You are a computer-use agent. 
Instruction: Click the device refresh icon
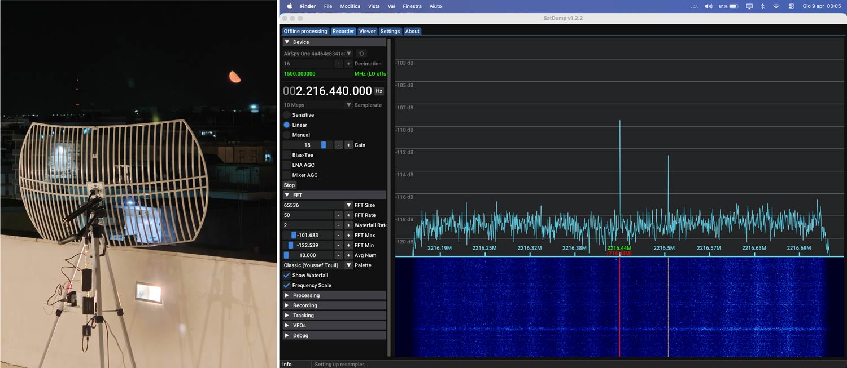click(361, 54)
